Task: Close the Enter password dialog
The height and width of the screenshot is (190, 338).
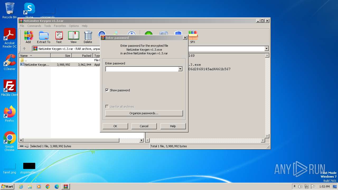Action: tap(185, 38)
